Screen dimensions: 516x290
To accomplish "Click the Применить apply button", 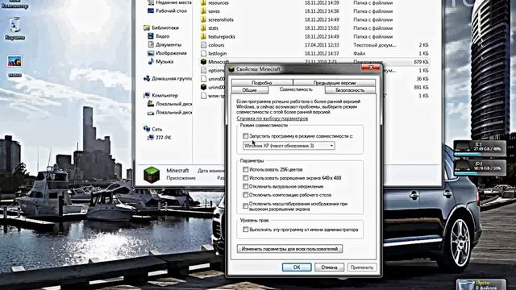I will click(x=362, y=267).
